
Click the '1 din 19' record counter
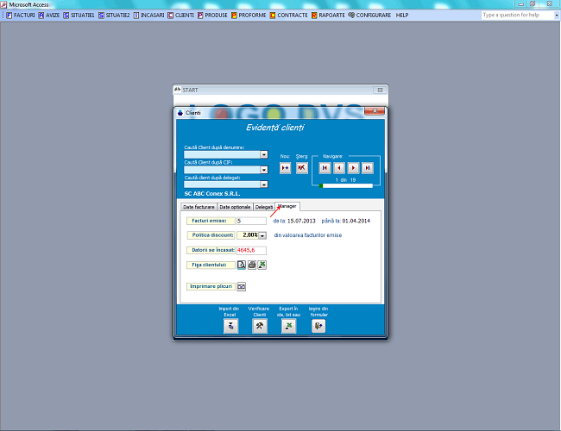click(345, 180)
